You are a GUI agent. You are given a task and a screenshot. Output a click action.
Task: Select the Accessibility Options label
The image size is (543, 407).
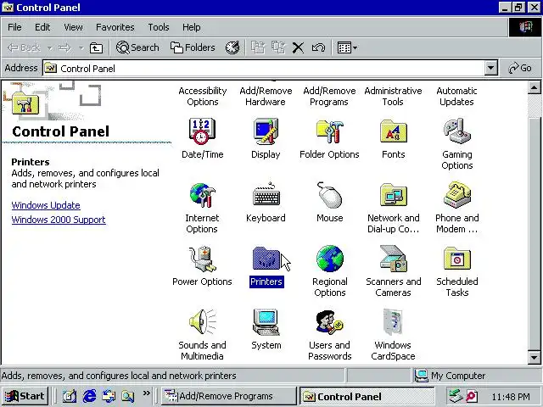tap(203, 96)
